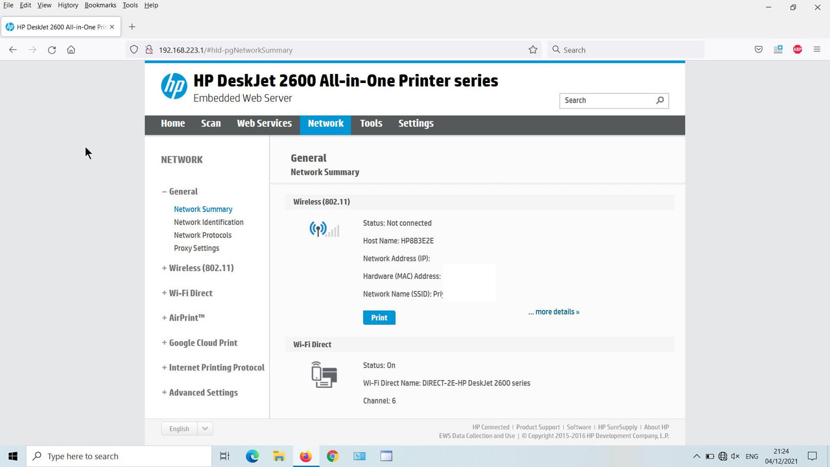Go back with browser back arrow
The image size is (830, 467).
tap(13, 50)
